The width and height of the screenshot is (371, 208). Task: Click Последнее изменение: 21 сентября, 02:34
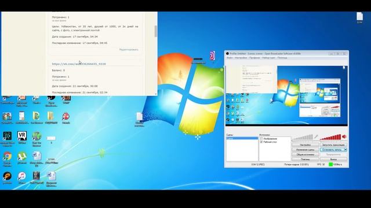[79, 92]
